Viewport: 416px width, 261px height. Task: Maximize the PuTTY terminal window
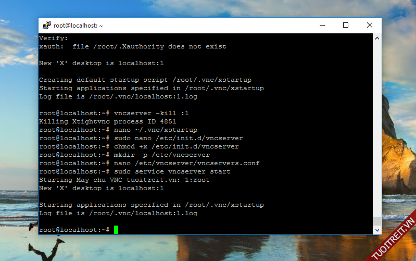(346, 25)
